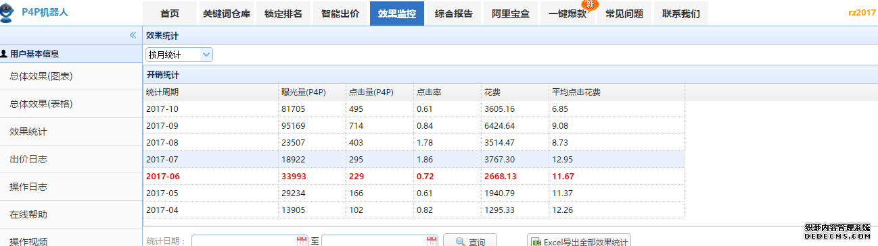Sort by 统计周期 column header

(211, 92)
